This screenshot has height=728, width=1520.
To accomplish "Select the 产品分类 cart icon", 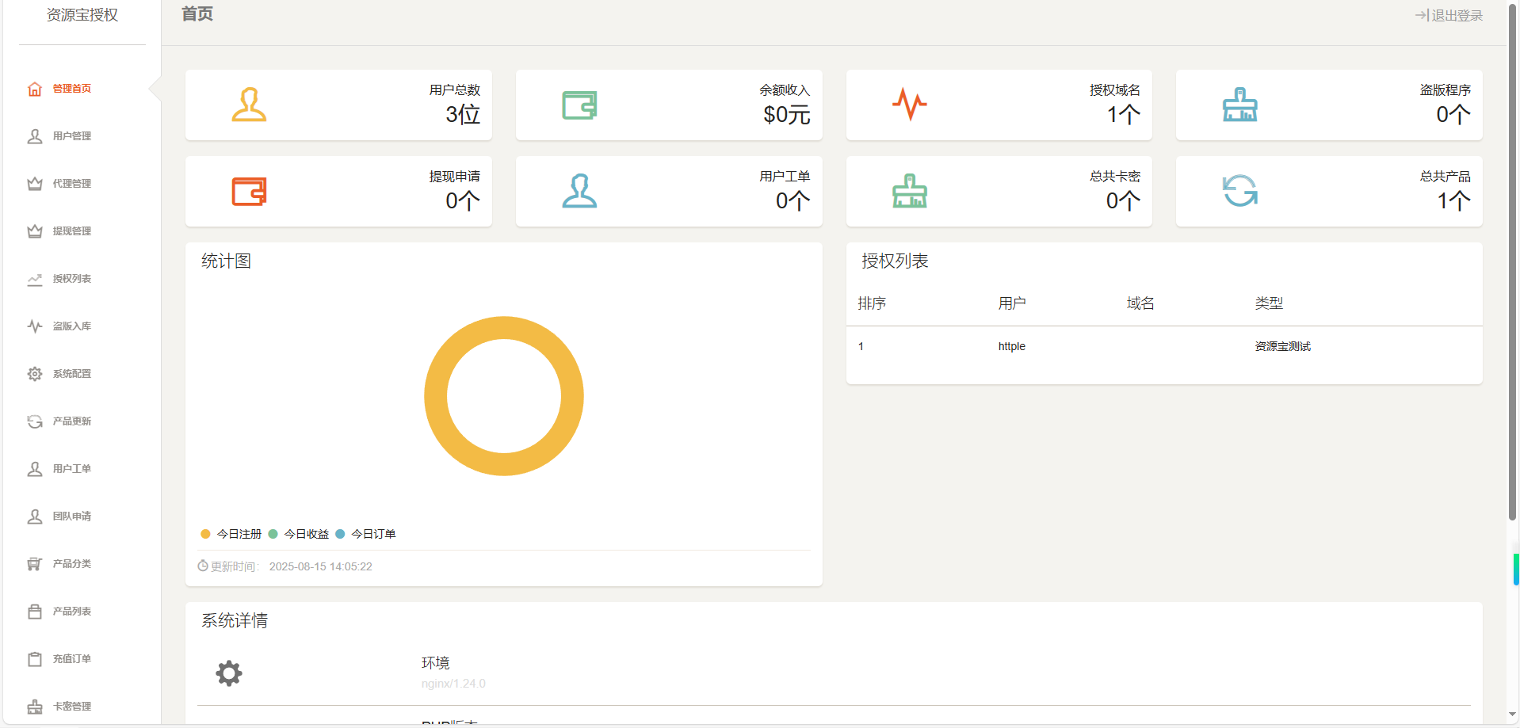I will point(35,563).
